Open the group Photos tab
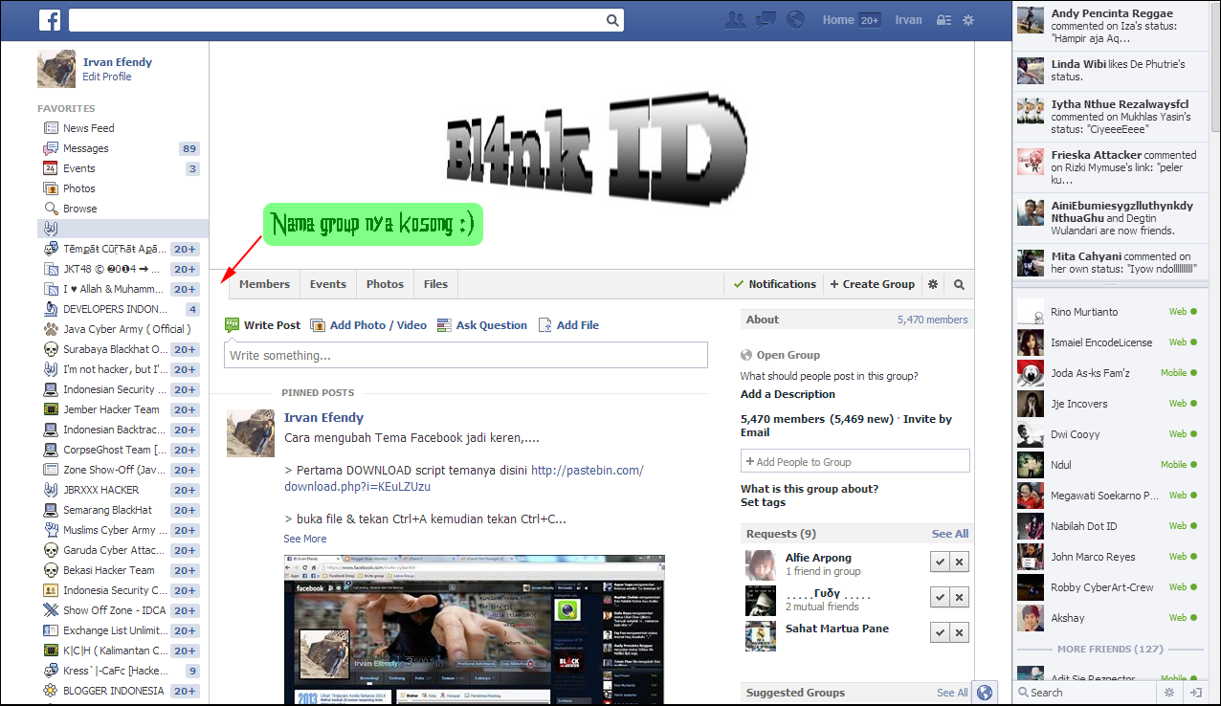The height and width of the screenshot is (706, 1221). click(x=385, y=284)
